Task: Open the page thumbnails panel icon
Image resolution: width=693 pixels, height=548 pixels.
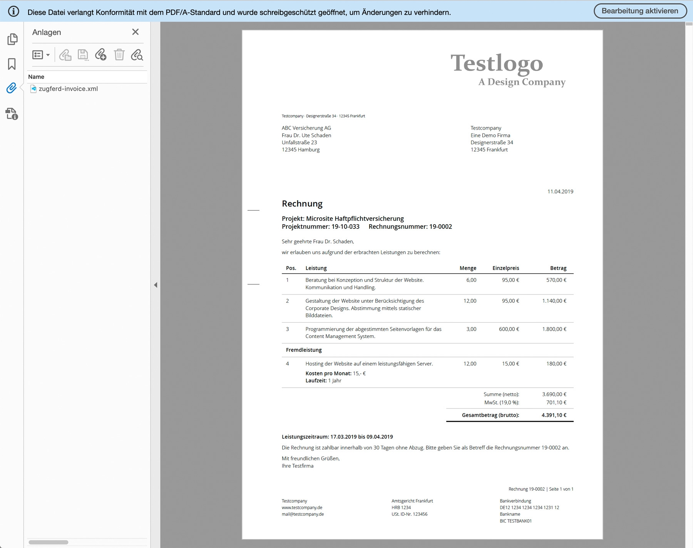Action: tap(12, 39)
